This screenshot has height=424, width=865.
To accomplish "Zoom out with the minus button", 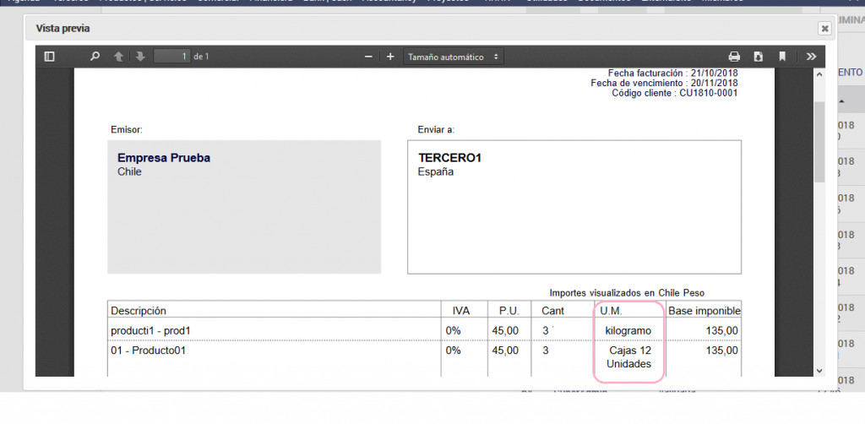I will (368, 57).
